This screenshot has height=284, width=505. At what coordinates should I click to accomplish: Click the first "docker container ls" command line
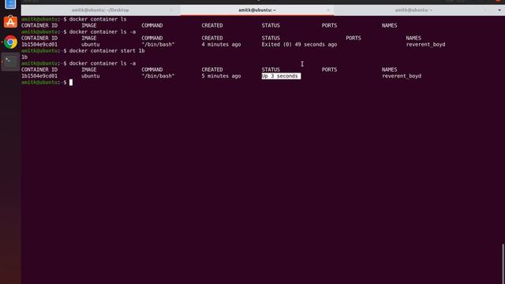click(98, 19)
